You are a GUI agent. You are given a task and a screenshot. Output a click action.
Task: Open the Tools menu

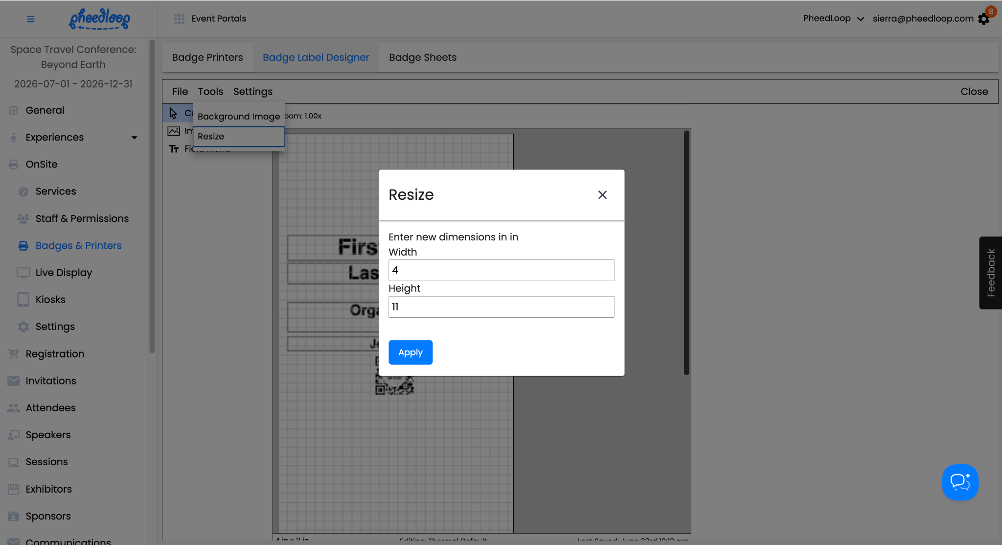tap(210, 92)
